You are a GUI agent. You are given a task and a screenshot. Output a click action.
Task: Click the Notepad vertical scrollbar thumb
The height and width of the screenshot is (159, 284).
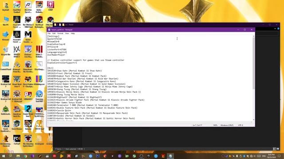(x=253, y=63)
